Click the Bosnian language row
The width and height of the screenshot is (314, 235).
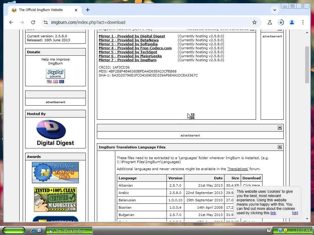pyautogui.click(x=190, y=208)
